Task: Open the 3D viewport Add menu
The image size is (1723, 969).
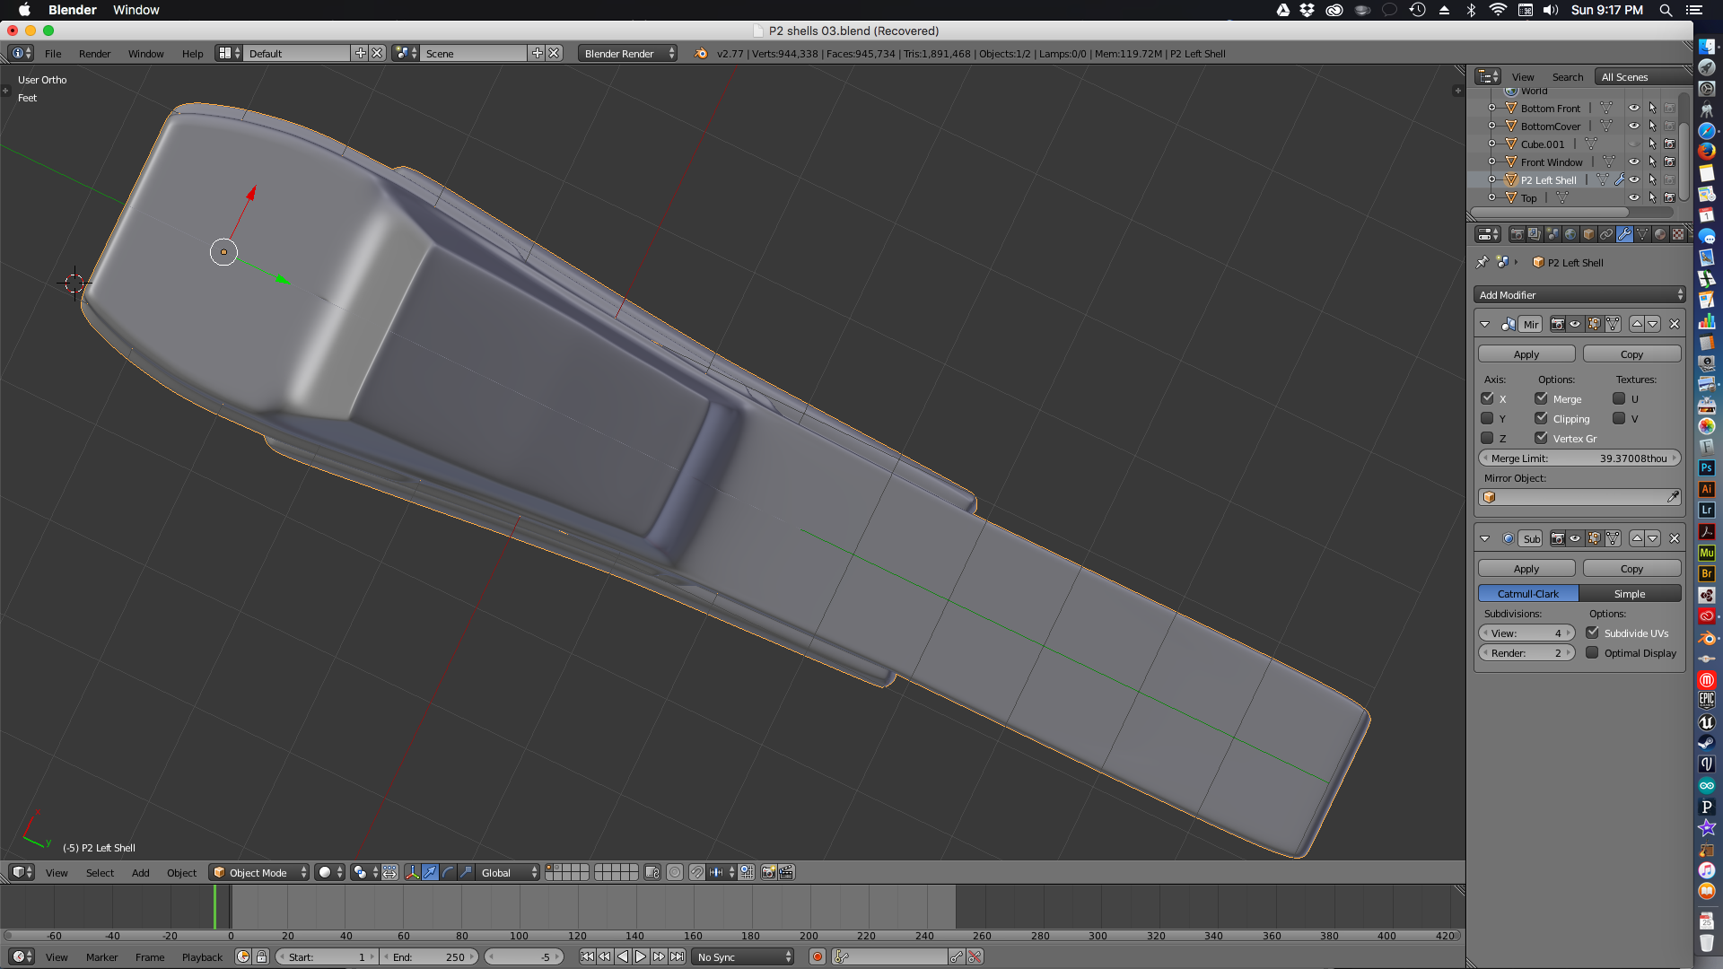Action: 140,872
